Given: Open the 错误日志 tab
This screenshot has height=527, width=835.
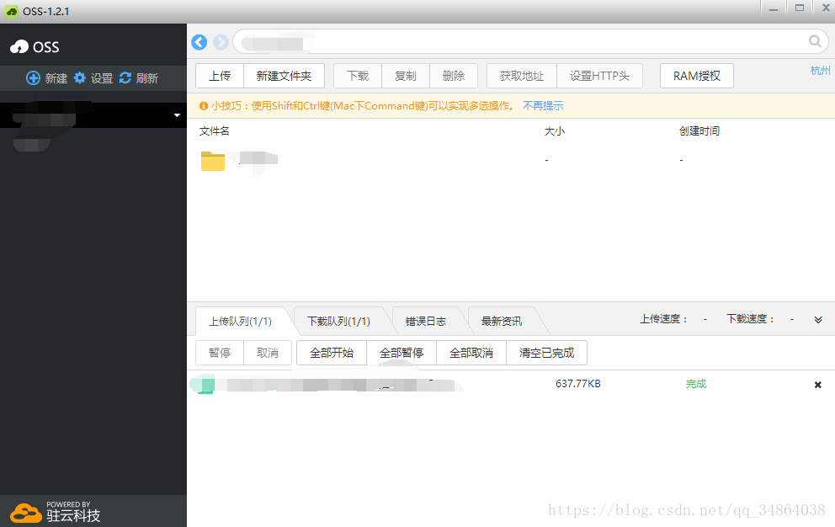Looking at the screenshot, I should 426,322.
